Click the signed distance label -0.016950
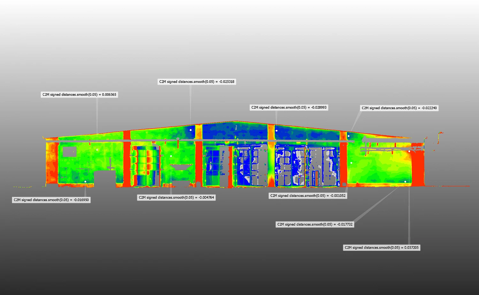Screen dimensions: 479x295 tap(51, 200)
